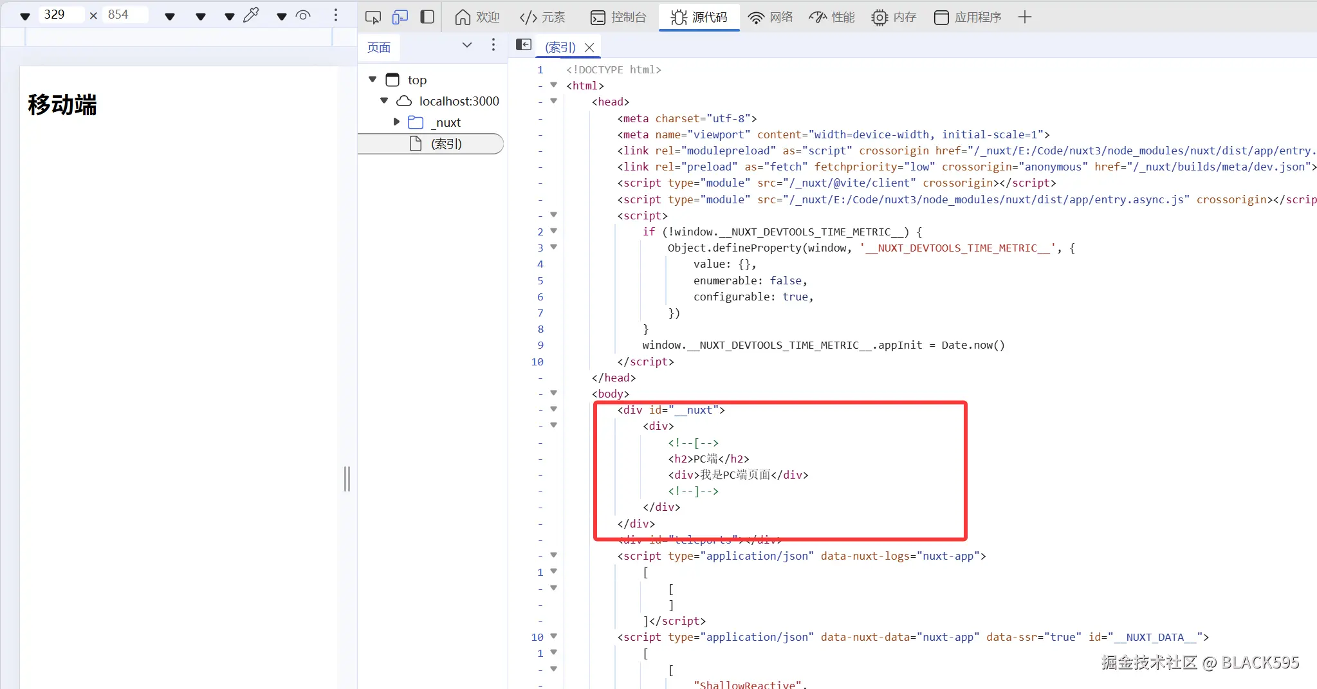The height and width of the screenshot is (689, 1317).
Task: Switch to the 元素 tab
Action: pos(542,17)
